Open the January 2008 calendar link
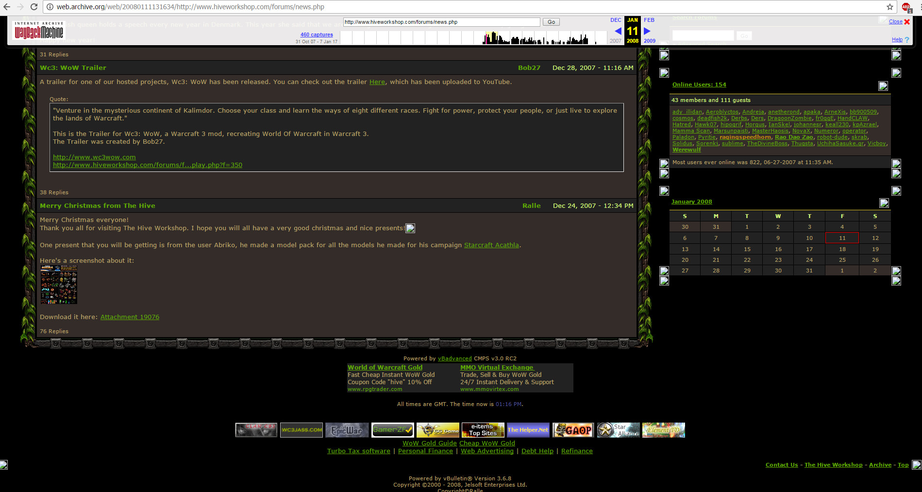This screenshot has height=492, width=922. pos(692,202)
